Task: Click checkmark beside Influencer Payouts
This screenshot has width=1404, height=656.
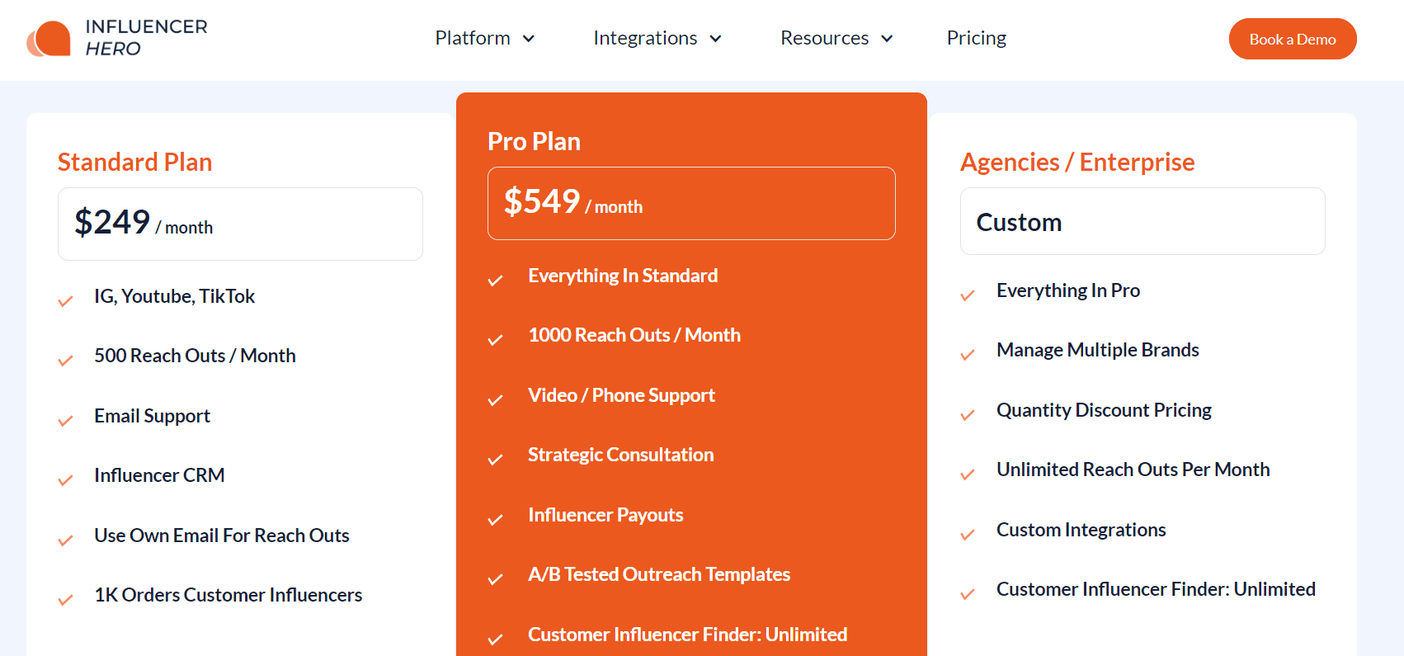Action: (495, 520)
